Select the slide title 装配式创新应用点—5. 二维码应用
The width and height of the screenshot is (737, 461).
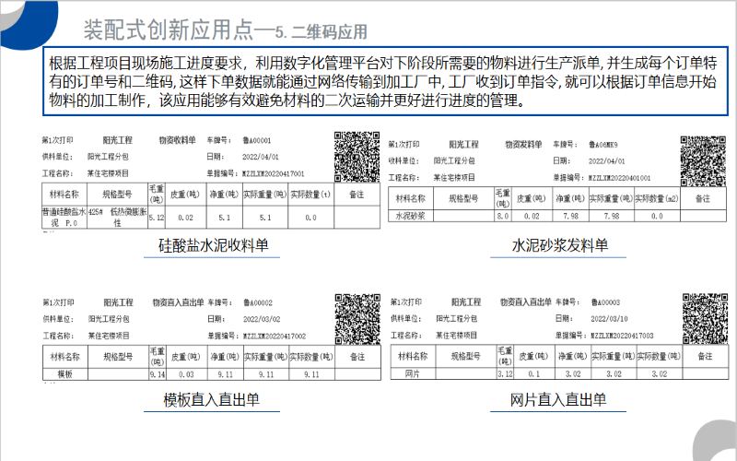(x=226, y=30)
